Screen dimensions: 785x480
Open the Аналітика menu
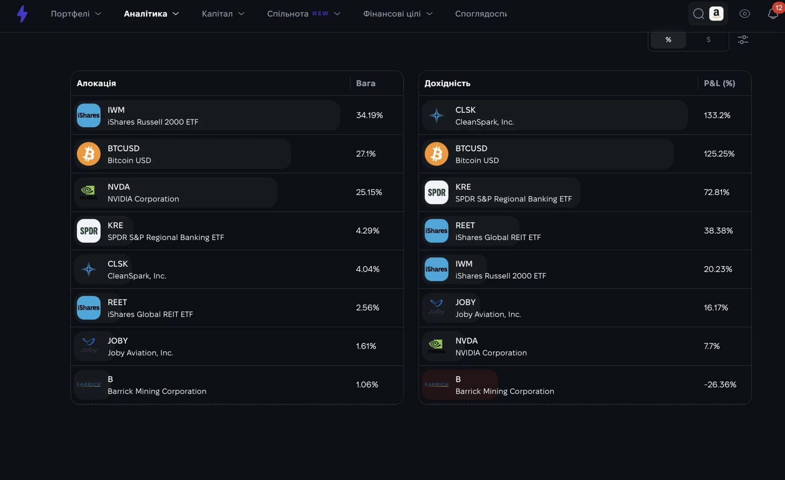151,13
